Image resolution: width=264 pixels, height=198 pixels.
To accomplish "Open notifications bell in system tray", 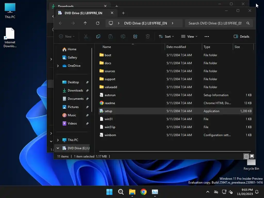I will [257, 192].
